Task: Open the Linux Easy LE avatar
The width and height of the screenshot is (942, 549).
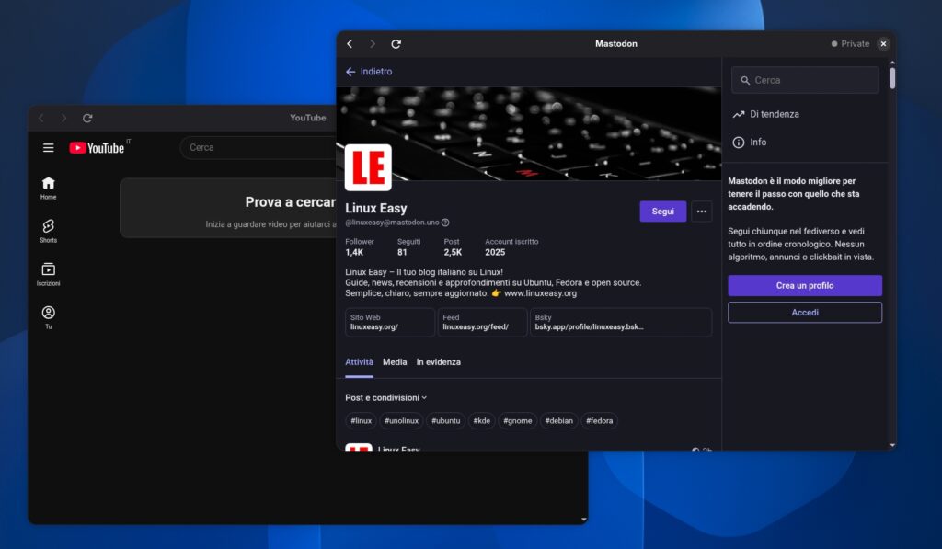Action: pyautogui.click(x=368, y=167)
